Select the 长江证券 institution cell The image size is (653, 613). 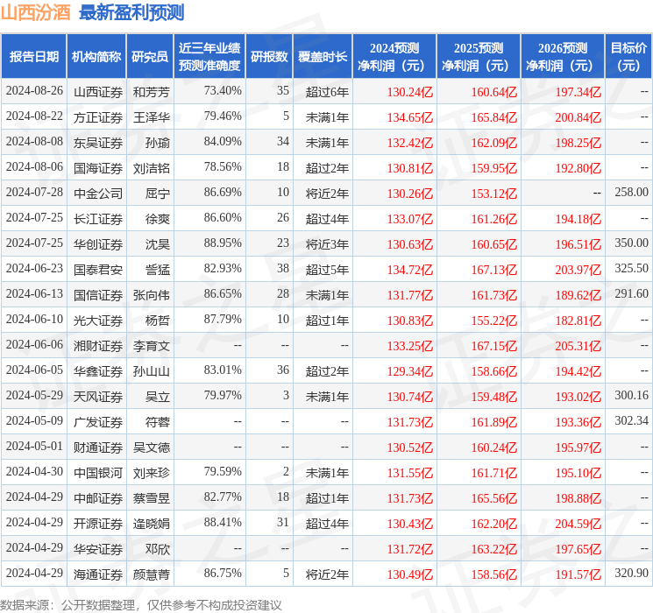pyautogui.click(x=98, y=219)
